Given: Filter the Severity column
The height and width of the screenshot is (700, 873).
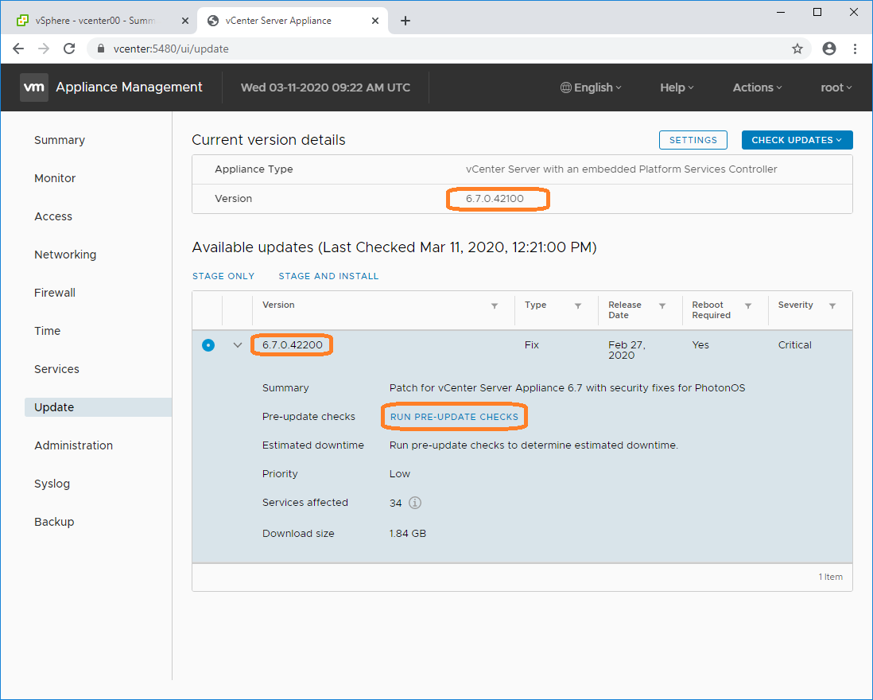Looking at the screenshot, I should [x=832, y=305].
